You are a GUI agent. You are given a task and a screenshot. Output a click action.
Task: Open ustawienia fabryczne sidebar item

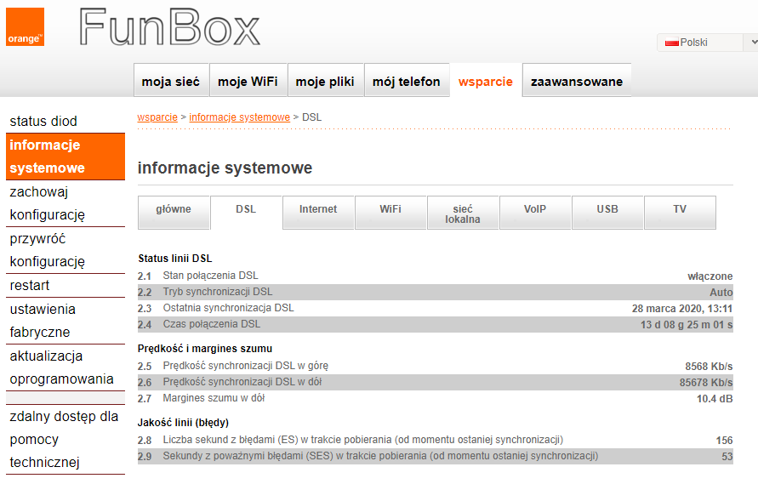click(43, 321)
